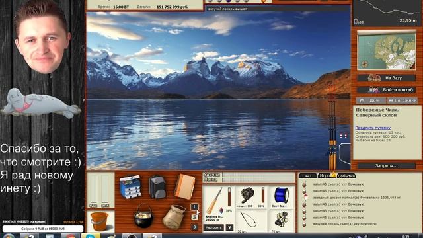423x238 pixels.
Task: Open the grey backpack
Action: pyautogui.click(x=157, y=186)
